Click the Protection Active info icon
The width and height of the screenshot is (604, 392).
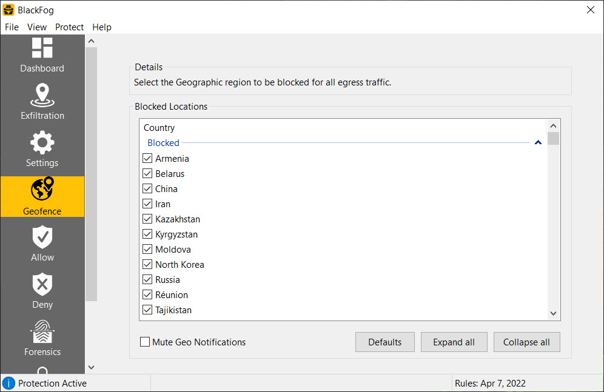(8, 383)
